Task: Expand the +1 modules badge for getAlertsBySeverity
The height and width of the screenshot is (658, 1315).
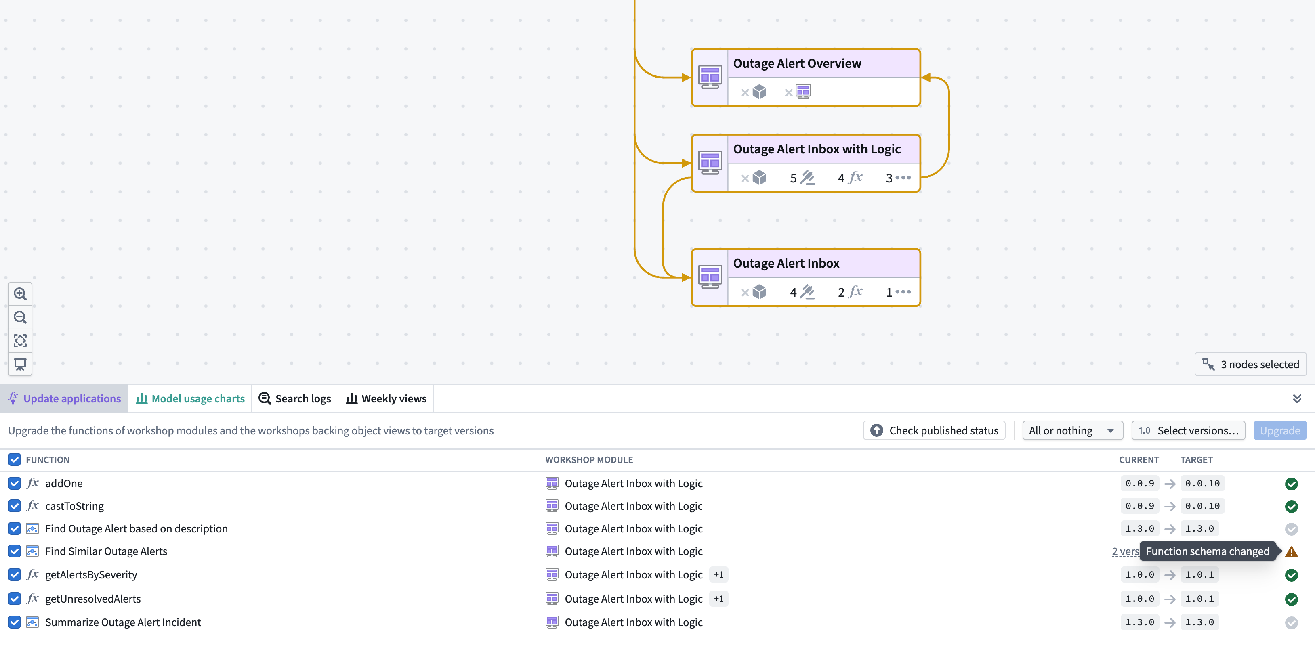Action: pyautogui.click(x=718, y=574)
